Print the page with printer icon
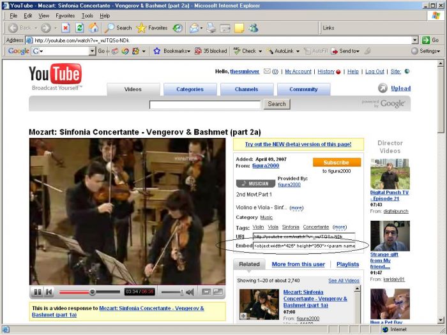 (211, 28)
